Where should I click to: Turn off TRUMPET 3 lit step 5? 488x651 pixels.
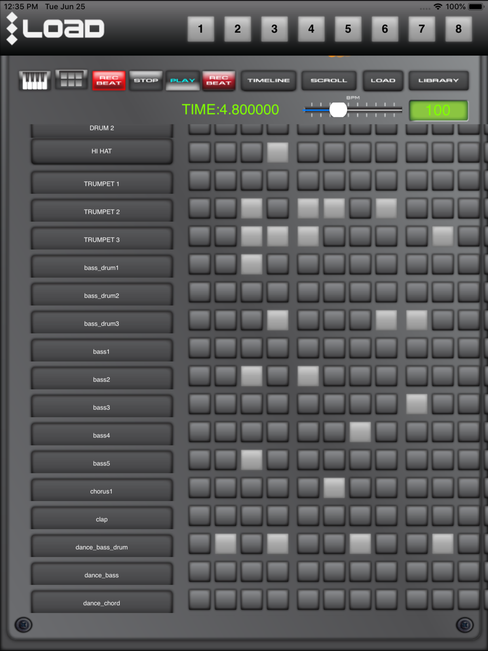click(308, 236)
